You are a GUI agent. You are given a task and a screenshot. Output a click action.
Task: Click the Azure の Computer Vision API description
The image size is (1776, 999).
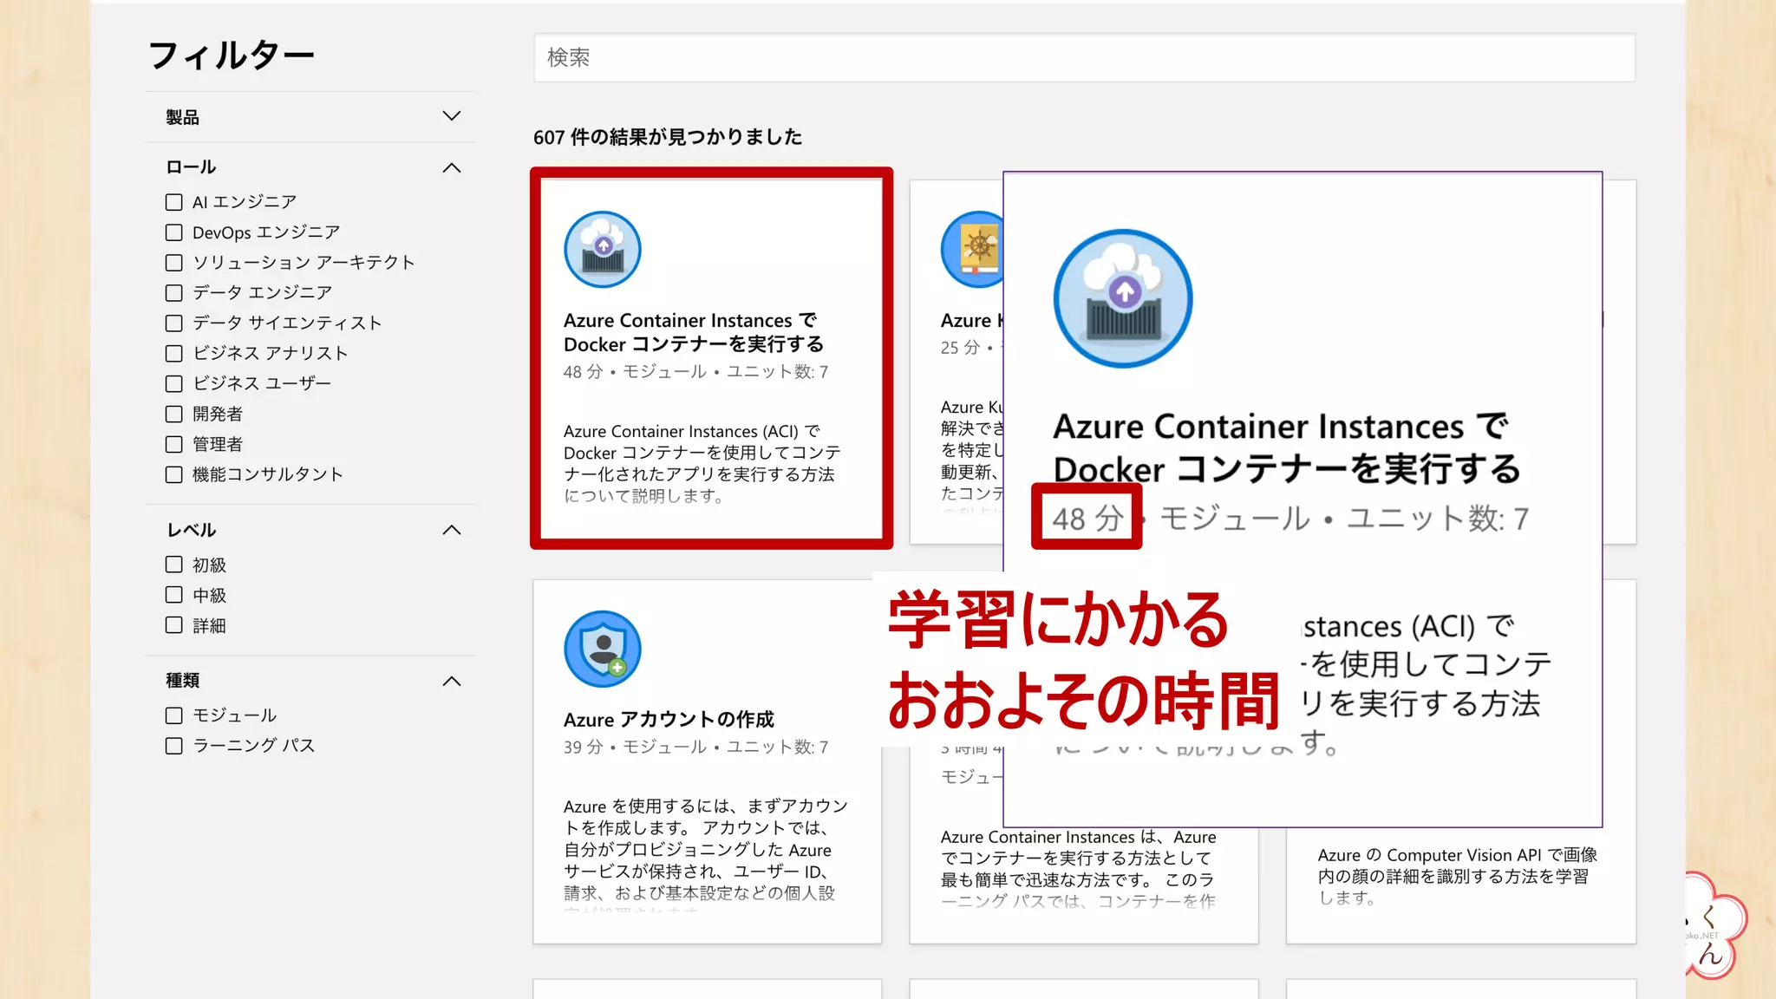[x=1457, y=876]
